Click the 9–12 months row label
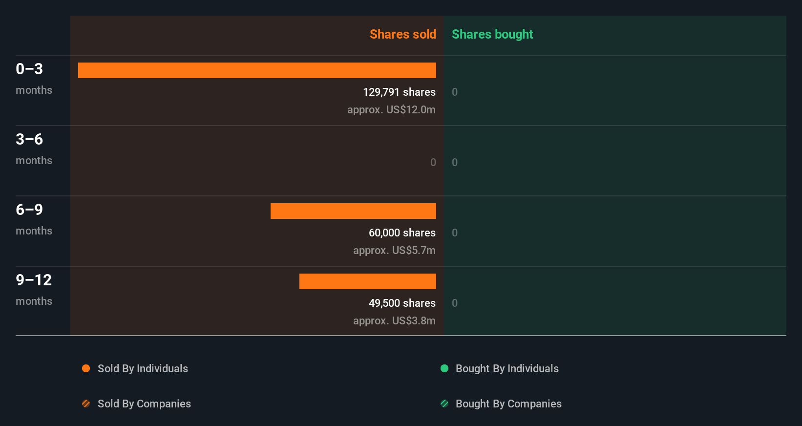Screen dimensions: 802x426 pos(34,289)
